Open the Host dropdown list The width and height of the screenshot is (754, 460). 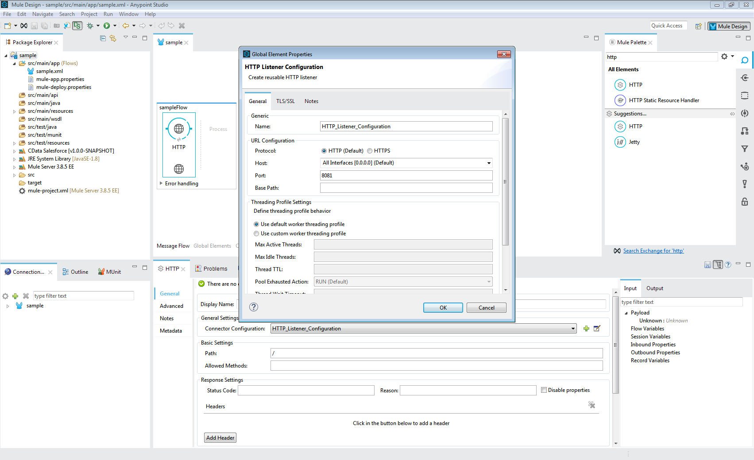click(489, 163)
